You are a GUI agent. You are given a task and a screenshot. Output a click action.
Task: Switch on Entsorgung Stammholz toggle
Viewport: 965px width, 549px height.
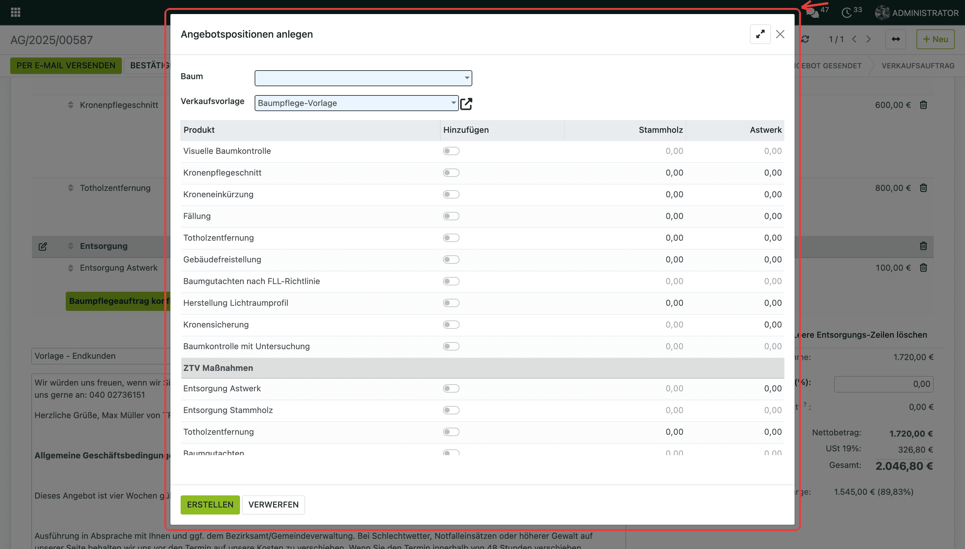click(x=451, y=410)
